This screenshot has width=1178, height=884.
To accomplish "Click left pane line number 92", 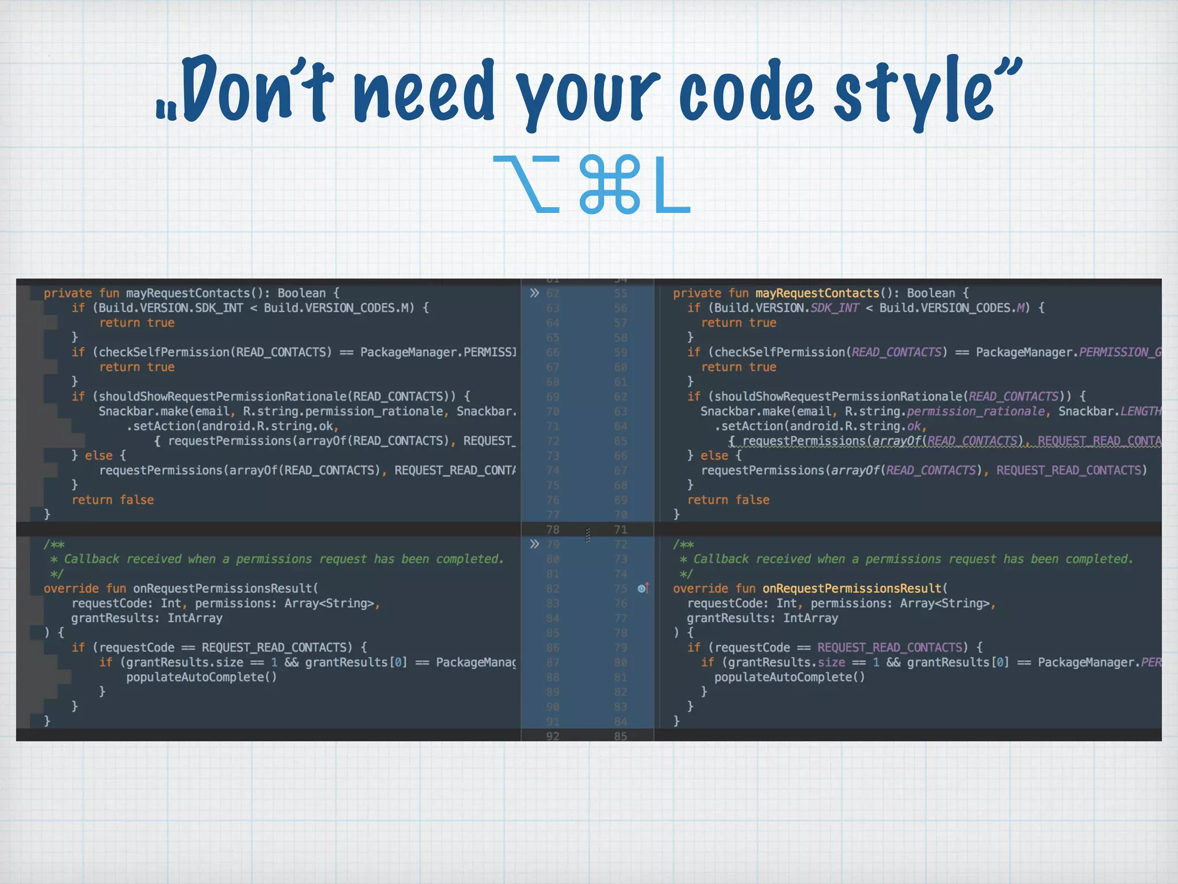I will coord(553,736).
